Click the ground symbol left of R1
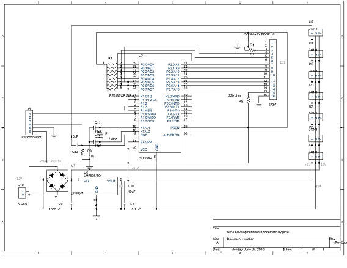The width and height of the screenshot is (347, 268). [238, 48]
